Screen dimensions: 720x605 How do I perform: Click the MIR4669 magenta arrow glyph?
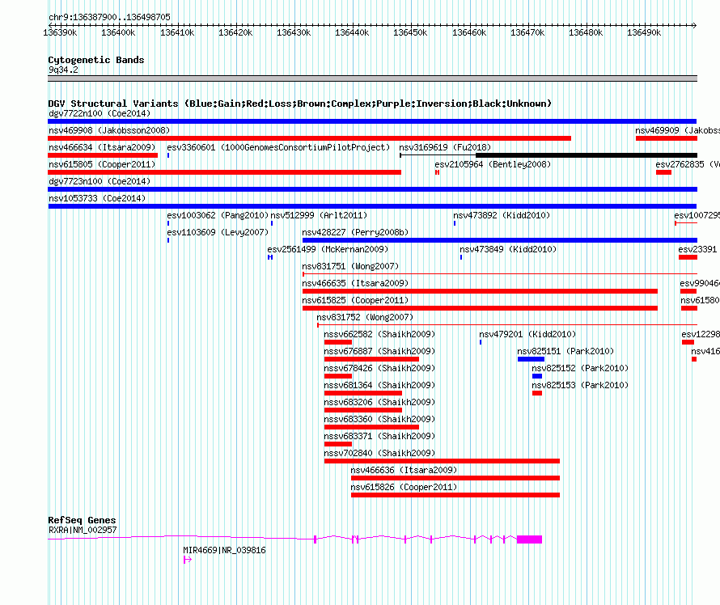click(188, 560)
